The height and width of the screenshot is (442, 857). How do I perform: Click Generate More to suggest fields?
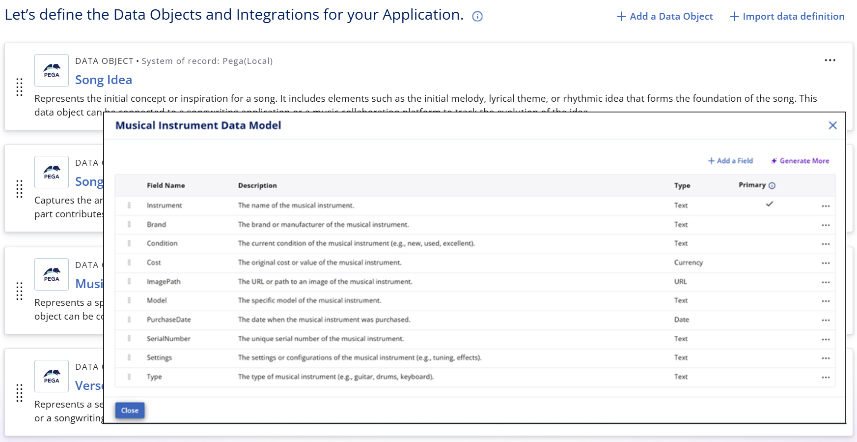(800, 161)
